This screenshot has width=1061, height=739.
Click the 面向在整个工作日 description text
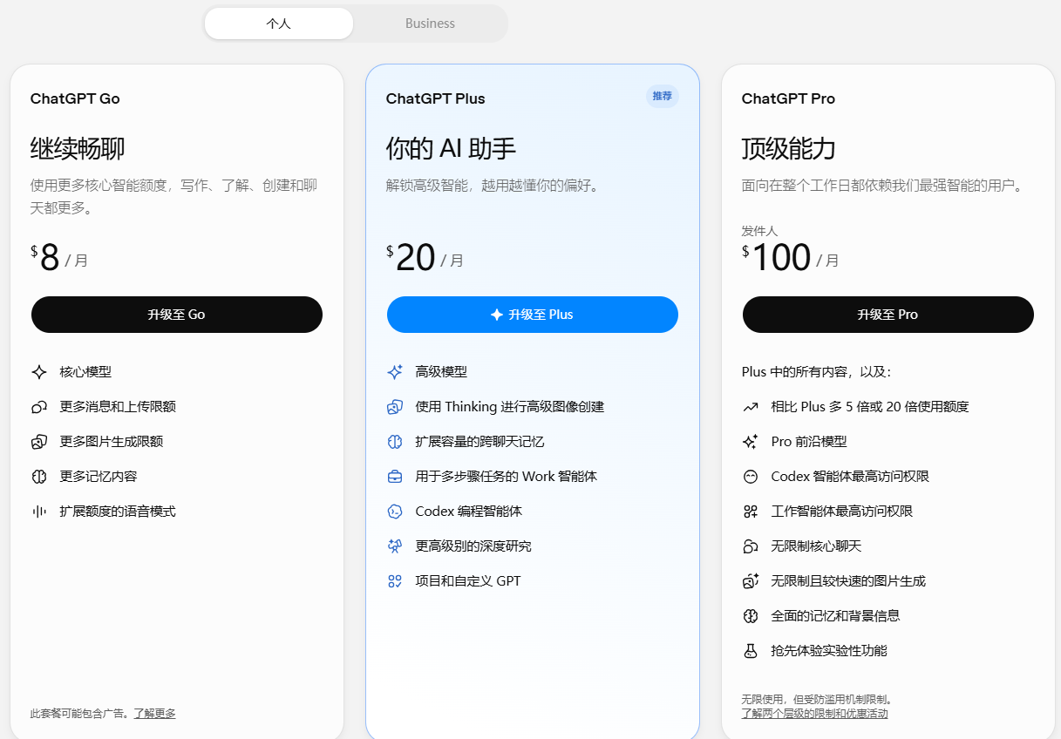882,186
